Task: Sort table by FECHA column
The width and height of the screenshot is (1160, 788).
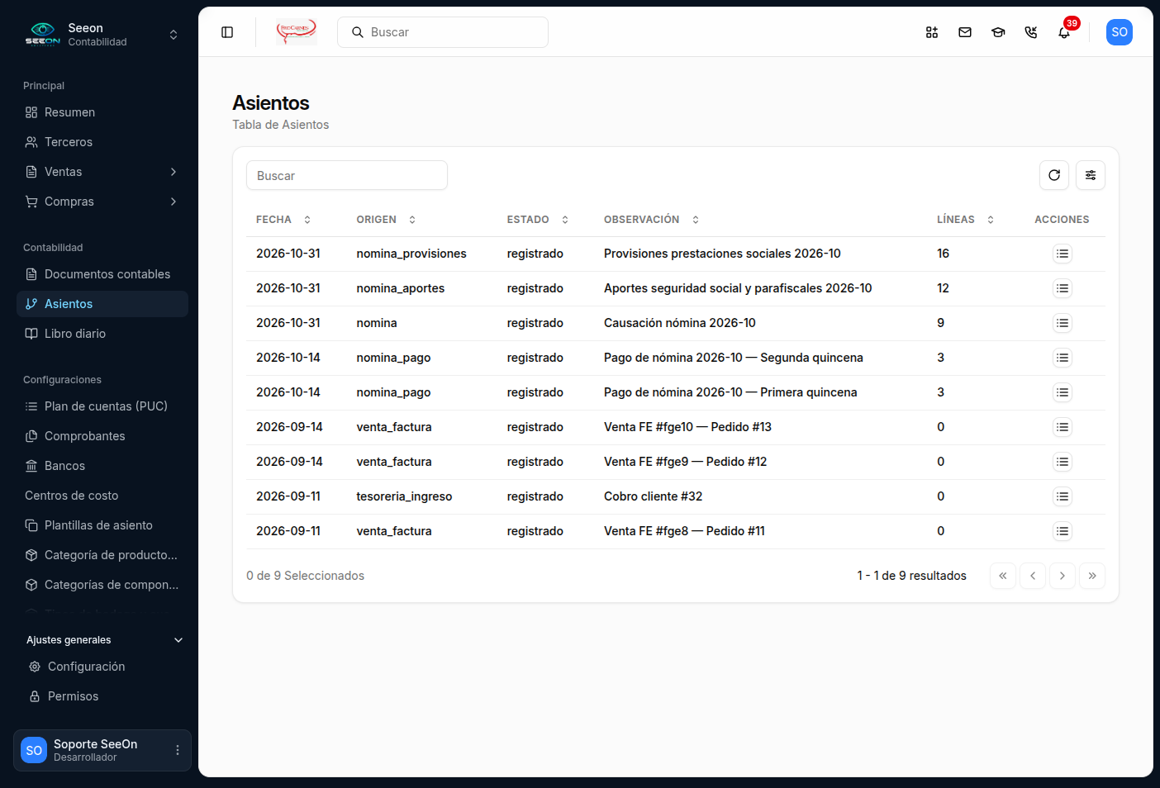Action: click(283, 220)
